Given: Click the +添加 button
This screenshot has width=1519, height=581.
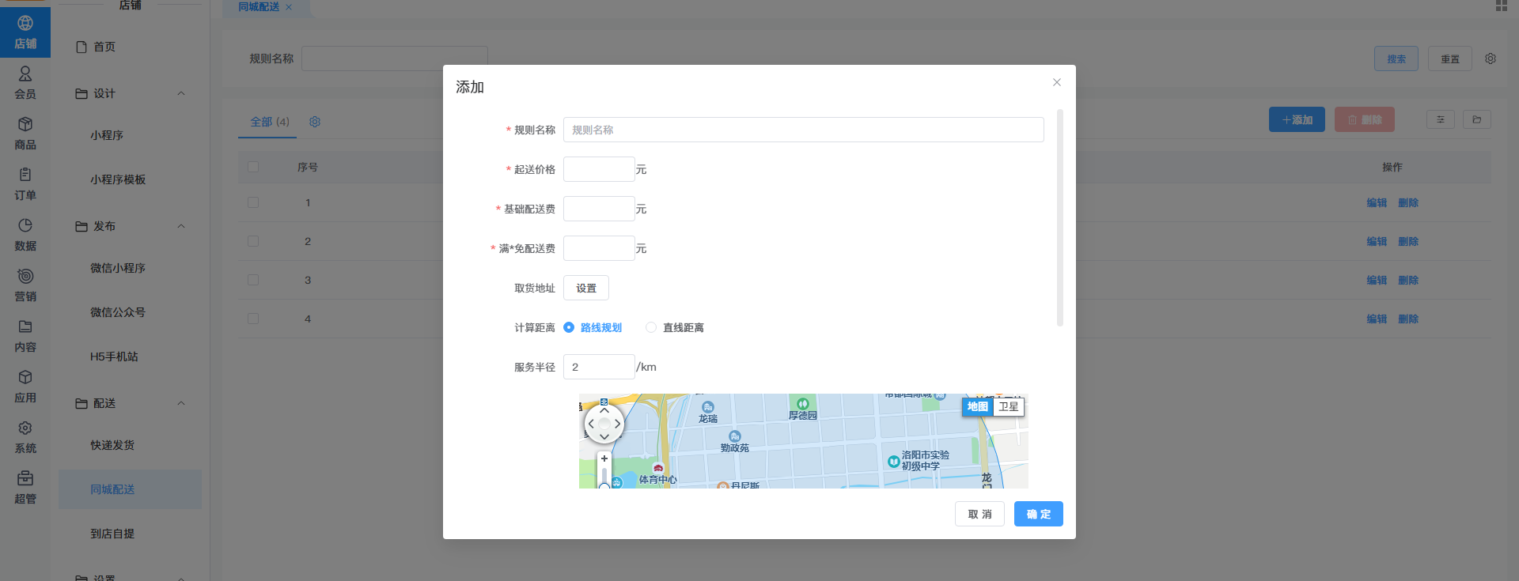Looking at the screenshot, I should pos(1297,119).
